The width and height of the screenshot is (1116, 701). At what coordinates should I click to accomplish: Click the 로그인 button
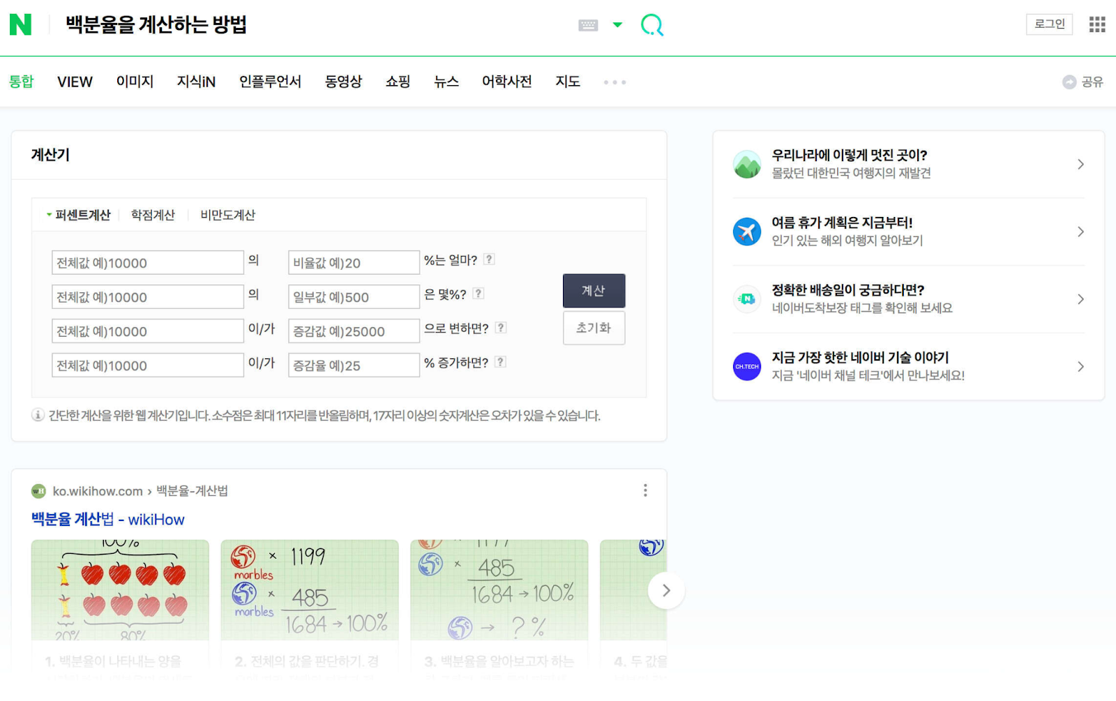click(1049, 24)
